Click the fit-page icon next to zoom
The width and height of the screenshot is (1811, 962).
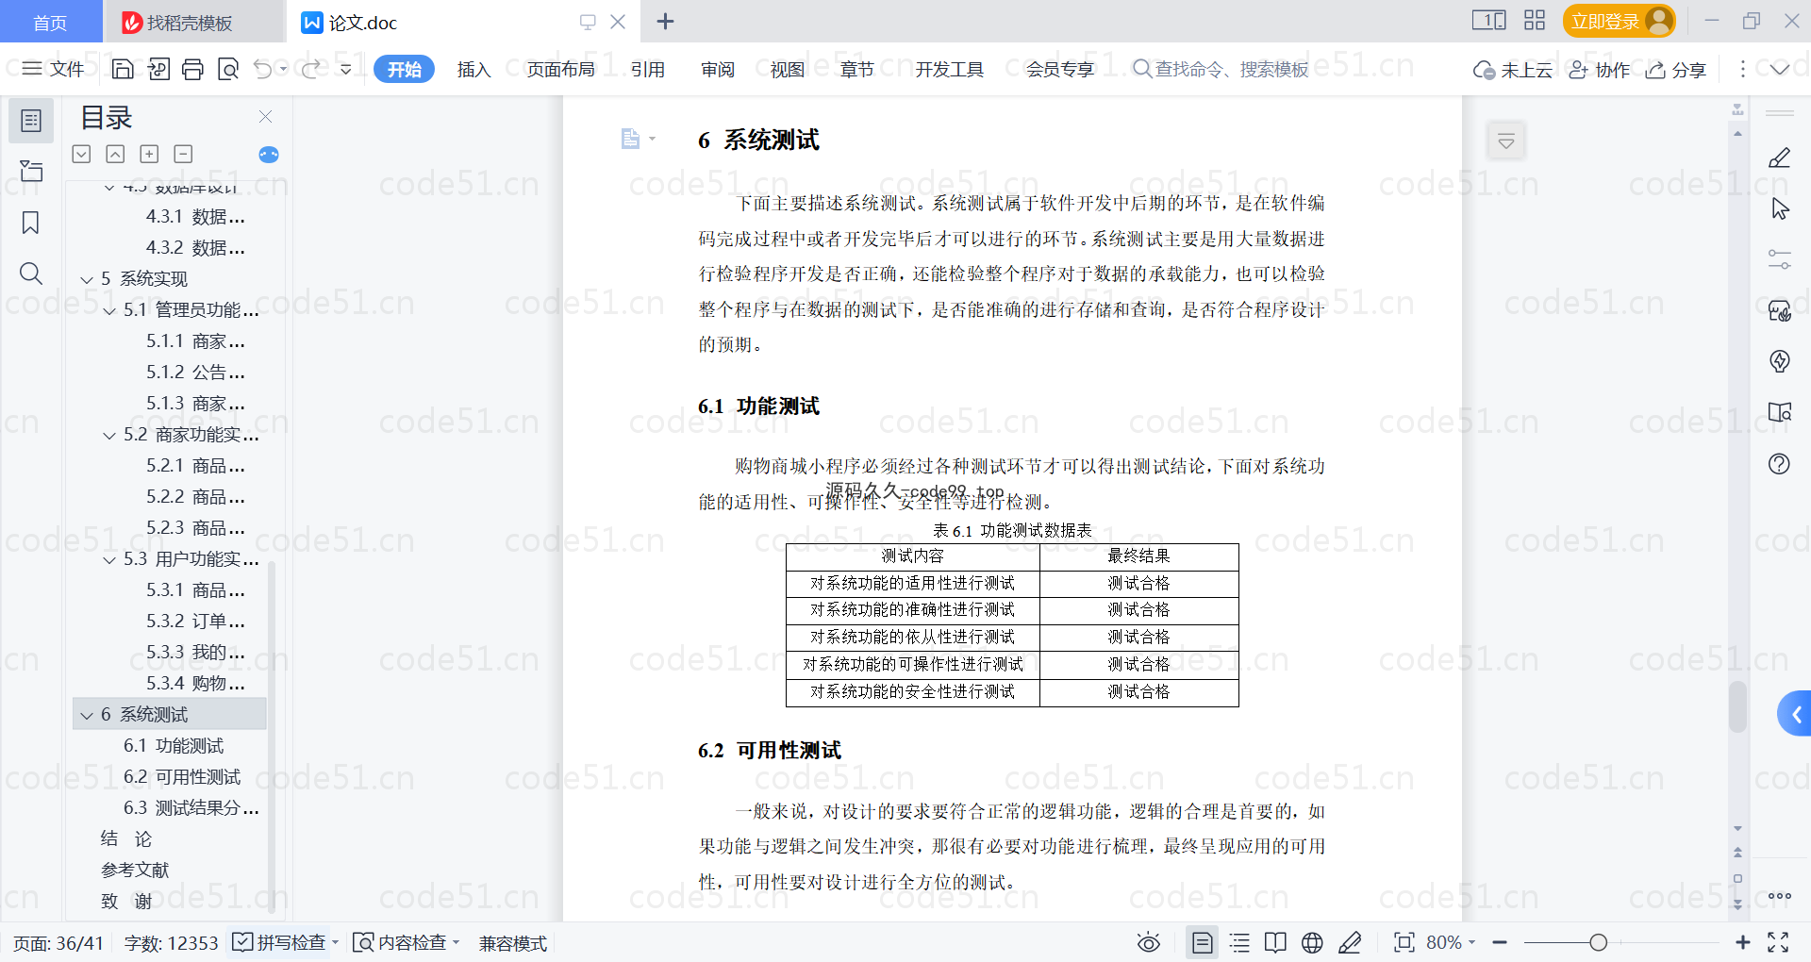coord(1404,942)
